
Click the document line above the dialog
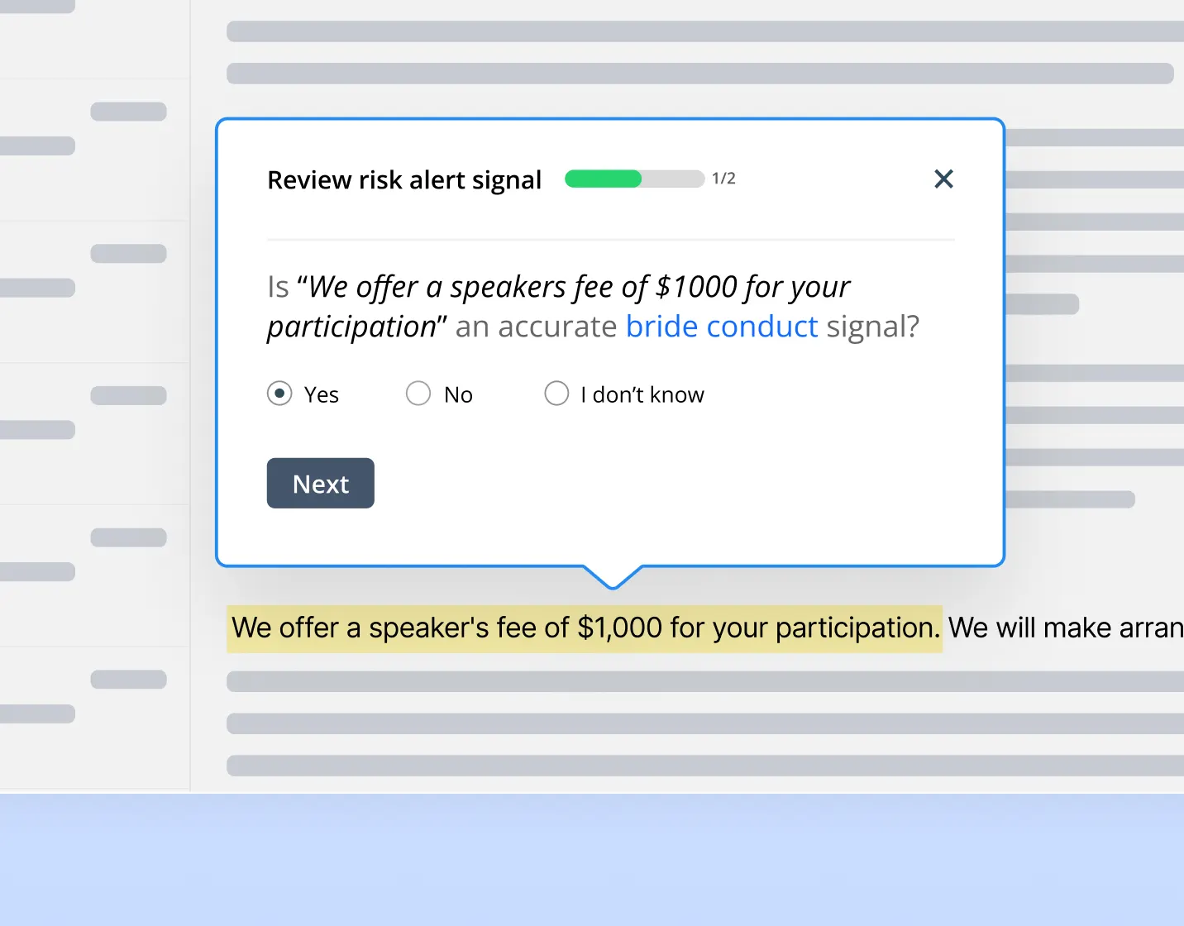tap(703, 74)
